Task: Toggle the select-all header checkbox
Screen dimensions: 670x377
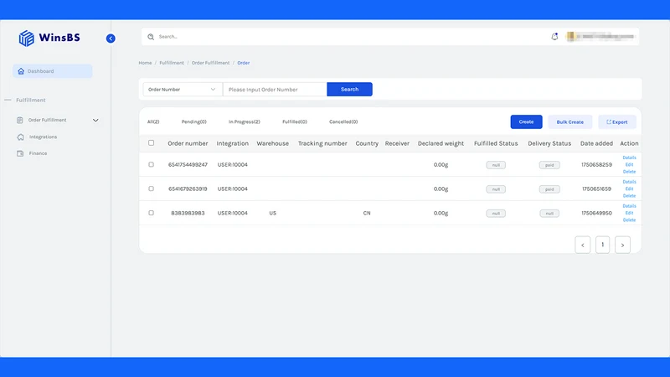Action: (152, 142)
